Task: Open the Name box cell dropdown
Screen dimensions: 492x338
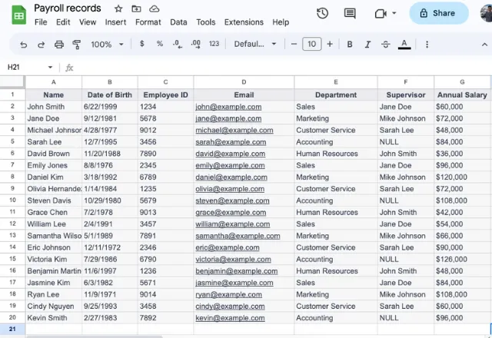Action: [x=51, y=68]
